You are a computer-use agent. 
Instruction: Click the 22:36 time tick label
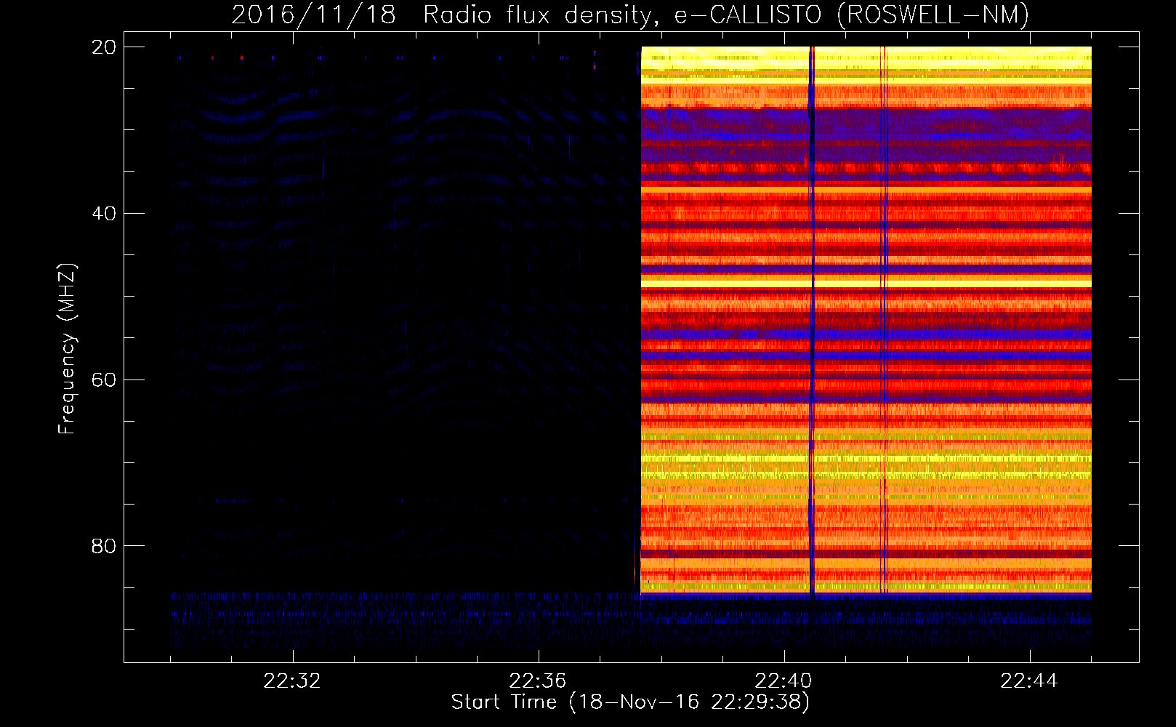[x=538, y=681]
